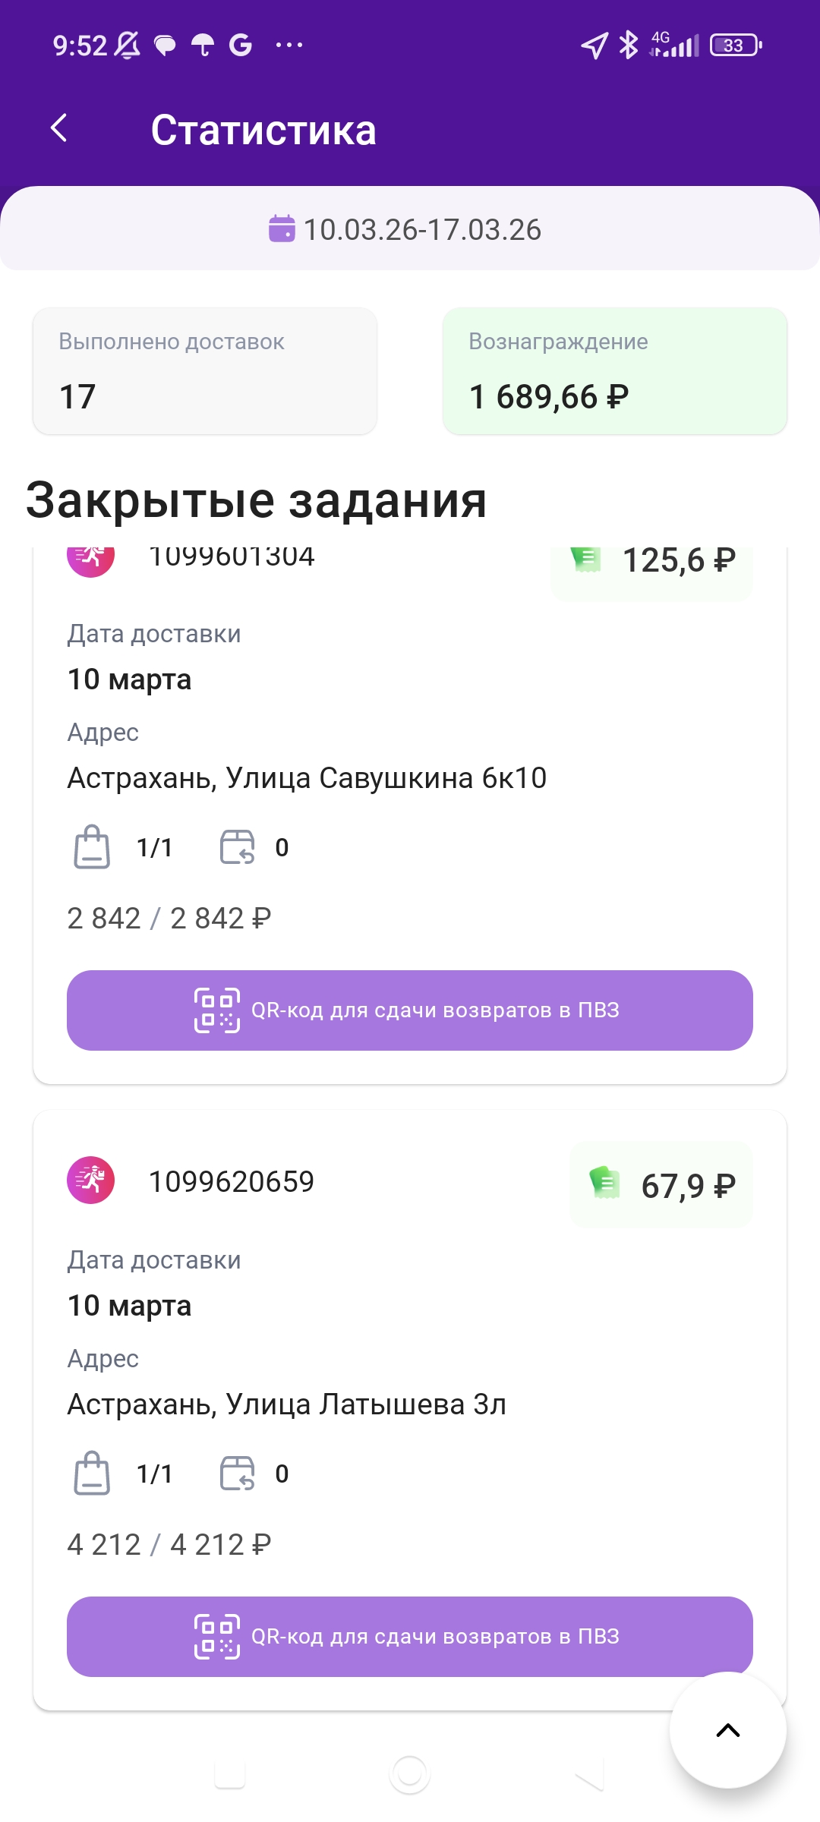Tap order number 1099620659

pos(232,1181)
